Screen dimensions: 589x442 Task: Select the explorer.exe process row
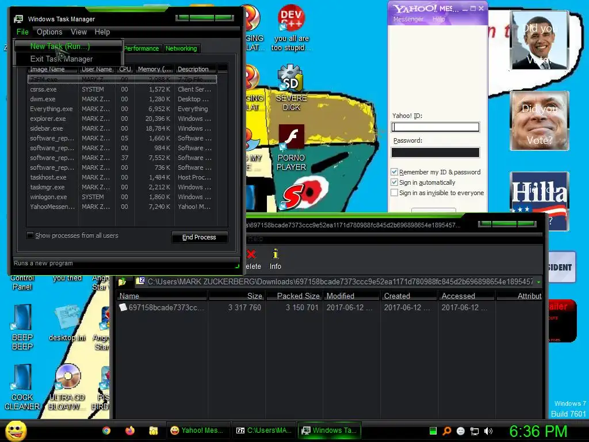pyautogui.click(x=122, y=119)
